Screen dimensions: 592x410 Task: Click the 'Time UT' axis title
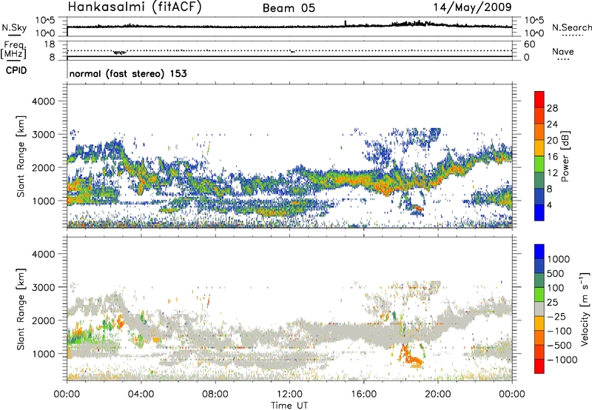[289, 406]
